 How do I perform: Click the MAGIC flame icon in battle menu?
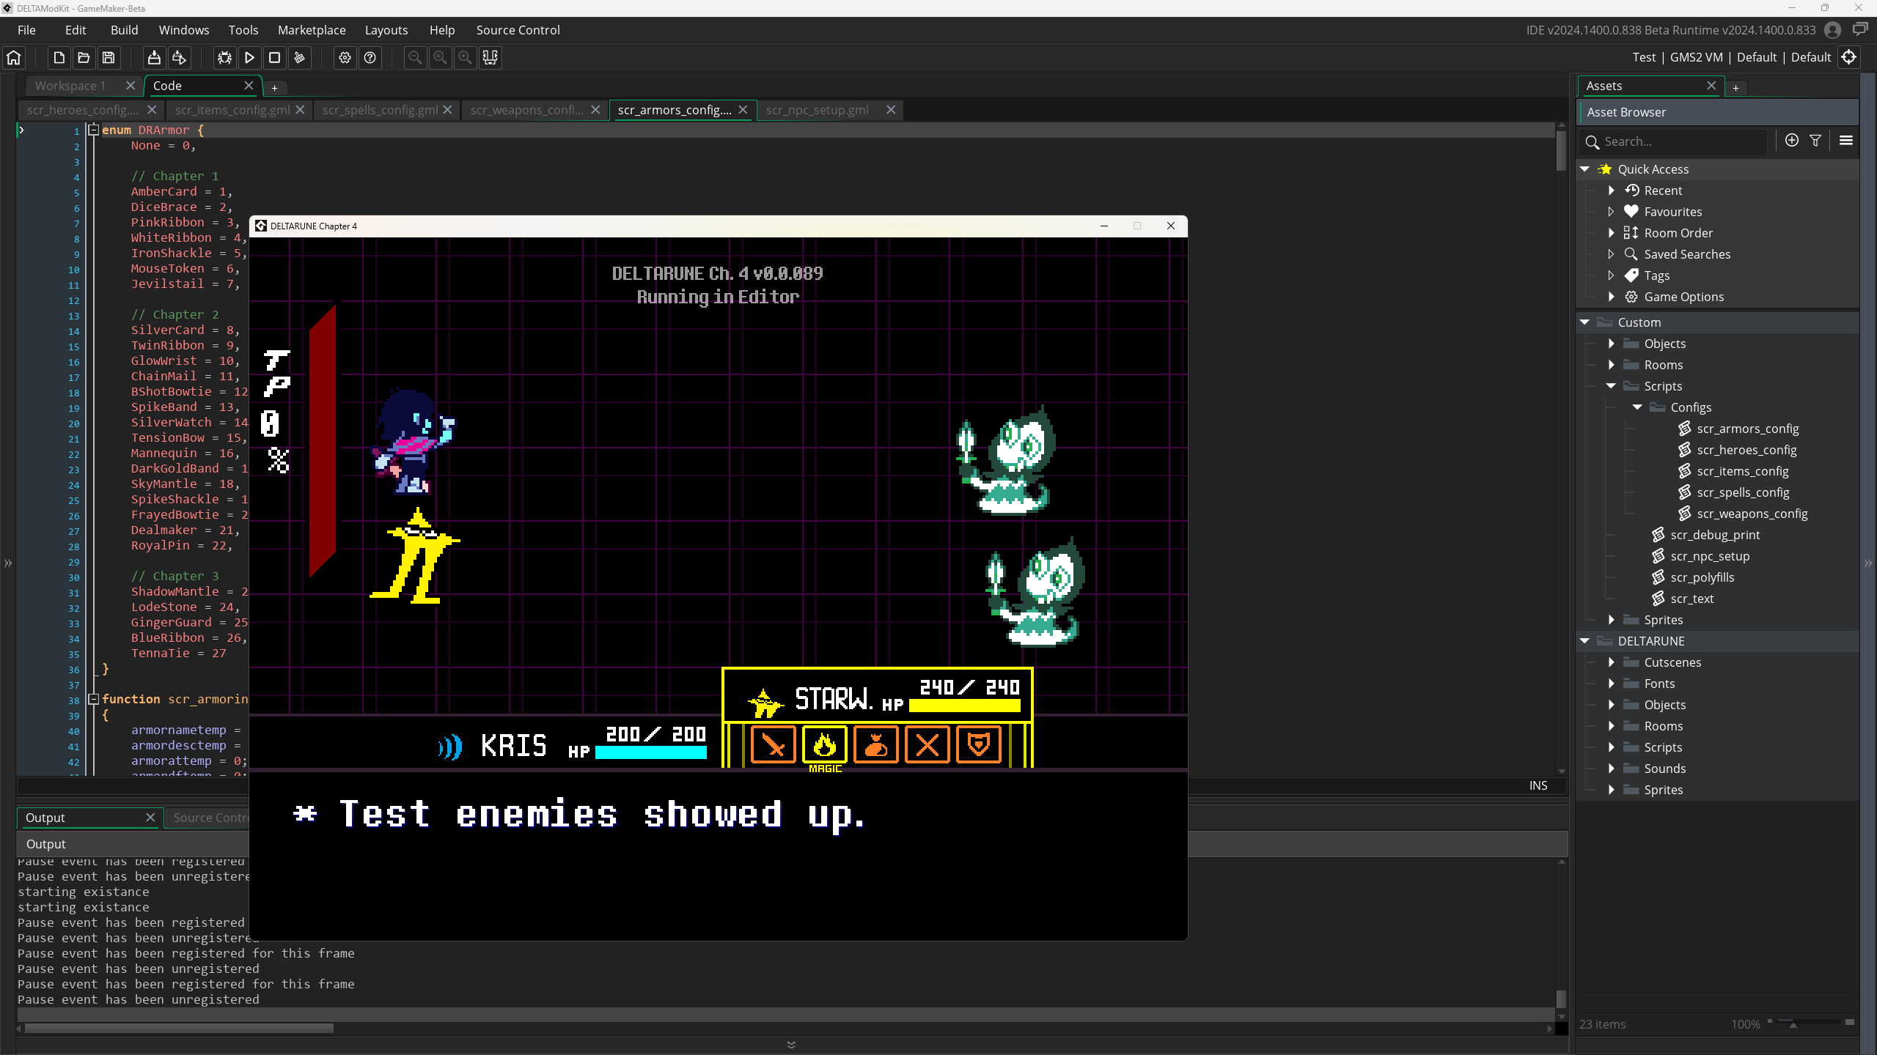pos(824,744)
